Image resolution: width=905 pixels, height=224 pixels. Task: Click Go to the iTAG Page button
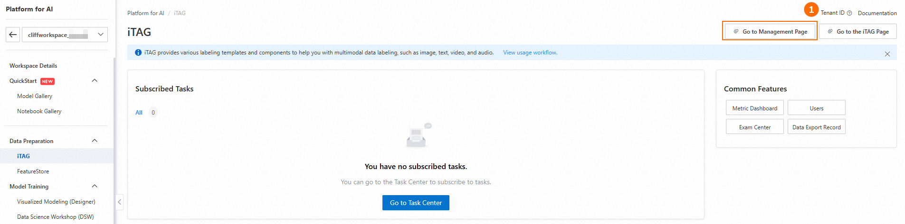tap(858, 31)
